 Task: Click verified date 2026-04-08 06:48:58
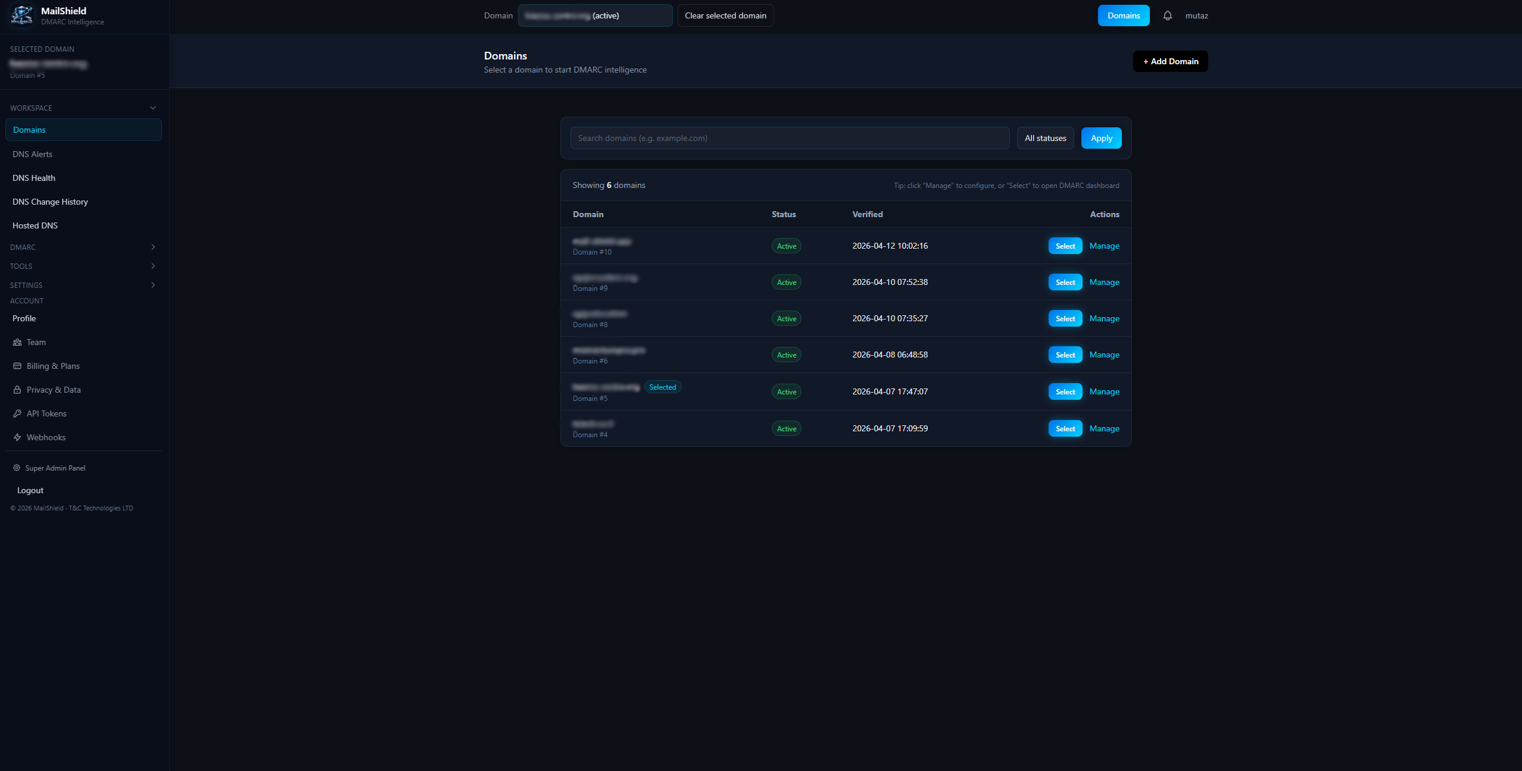[890, 355]
